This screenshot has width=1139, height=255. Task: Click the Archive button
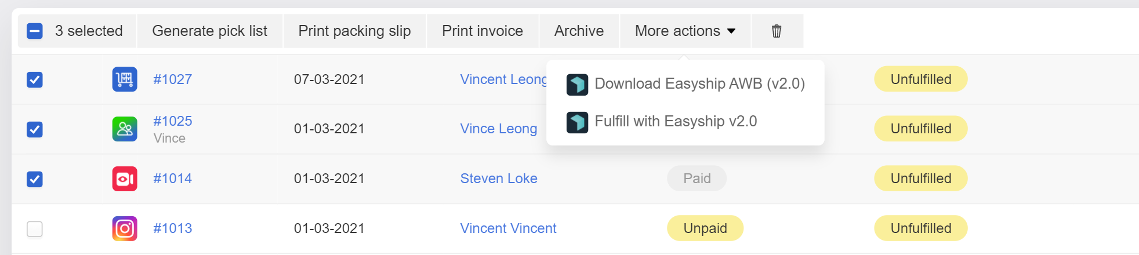pos(579,31)
